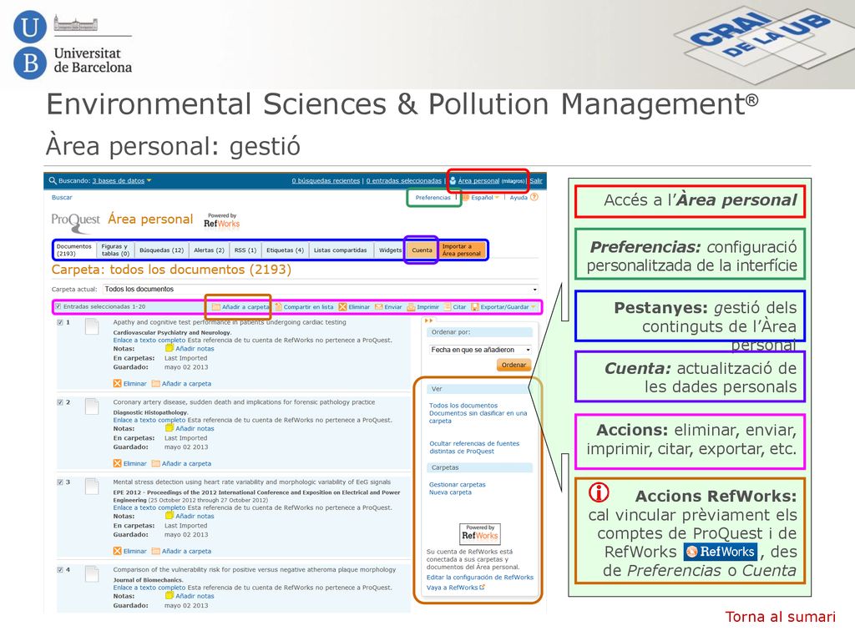Expand the Exportar/Guardar dropdown arrow
Screen dimensions: 855x641
click(x=534, y=307)
